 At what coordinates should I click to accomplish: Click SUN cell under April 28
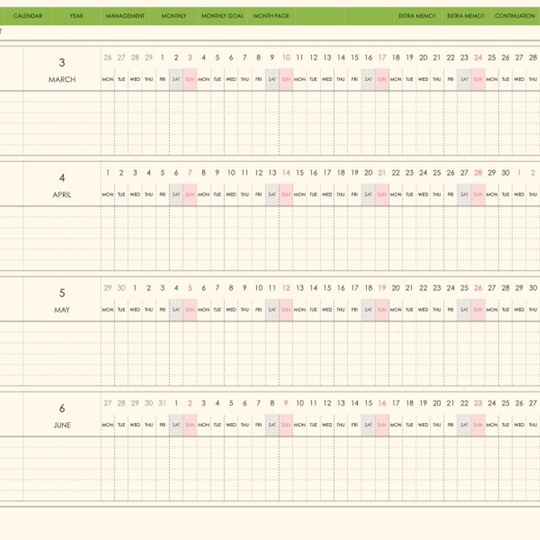[x=478, y=195]
